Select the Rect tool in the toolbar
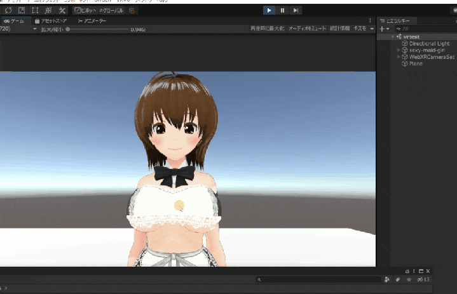457x294 pixels. [34, 10]
